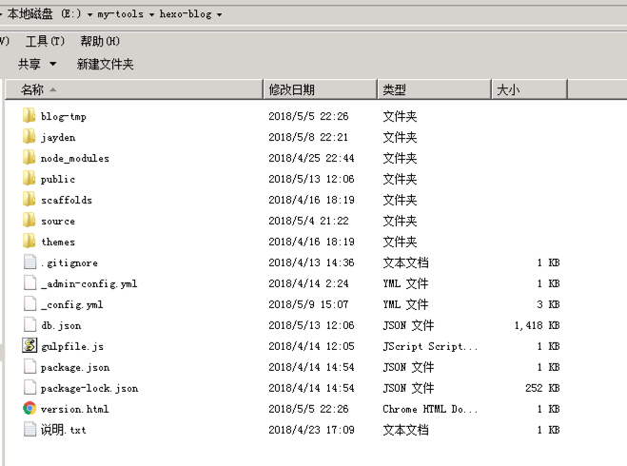The height and width of the screenshot is (466, 627).
Task: Click the node_modules folder icon
Action: [x=29, y=158]
